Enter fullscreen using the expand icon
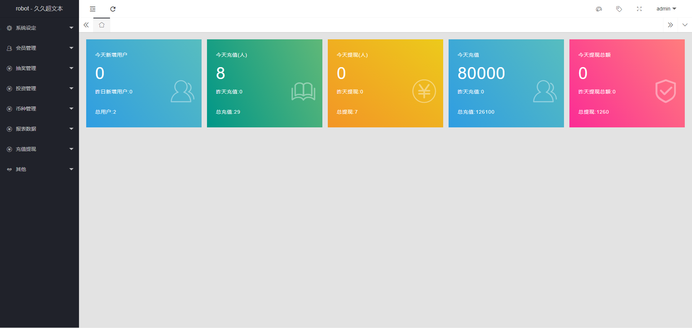Viewport: 692px width, 328px height. [x=639, y=9]
